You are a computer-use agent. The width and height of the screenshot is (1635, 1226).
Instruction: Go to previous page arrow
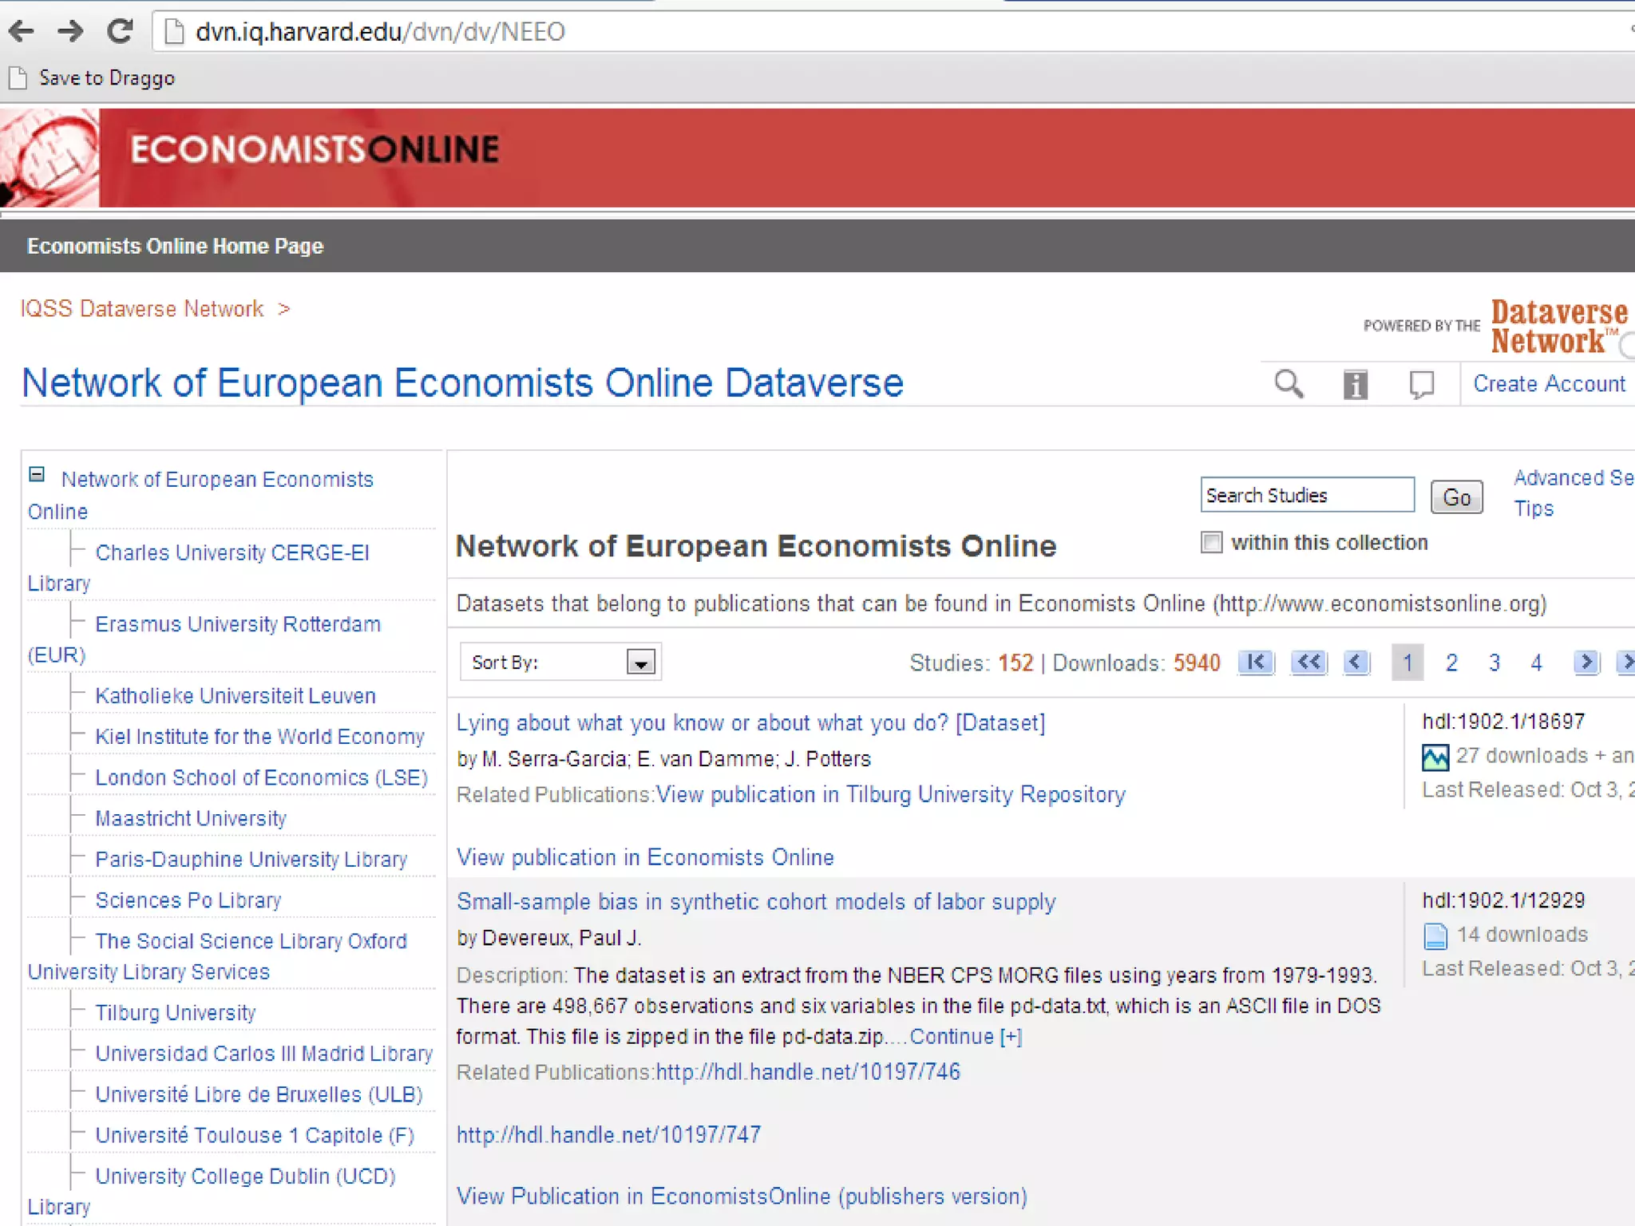(1356, 662)
